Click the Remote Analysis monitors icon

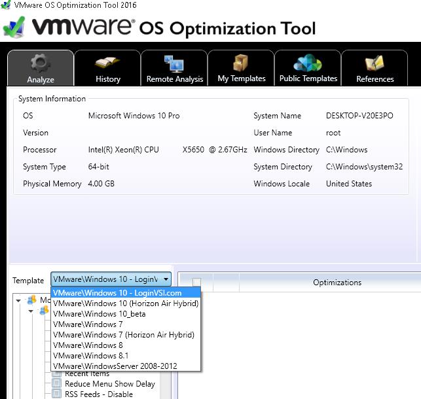click(x=174, y=63)
